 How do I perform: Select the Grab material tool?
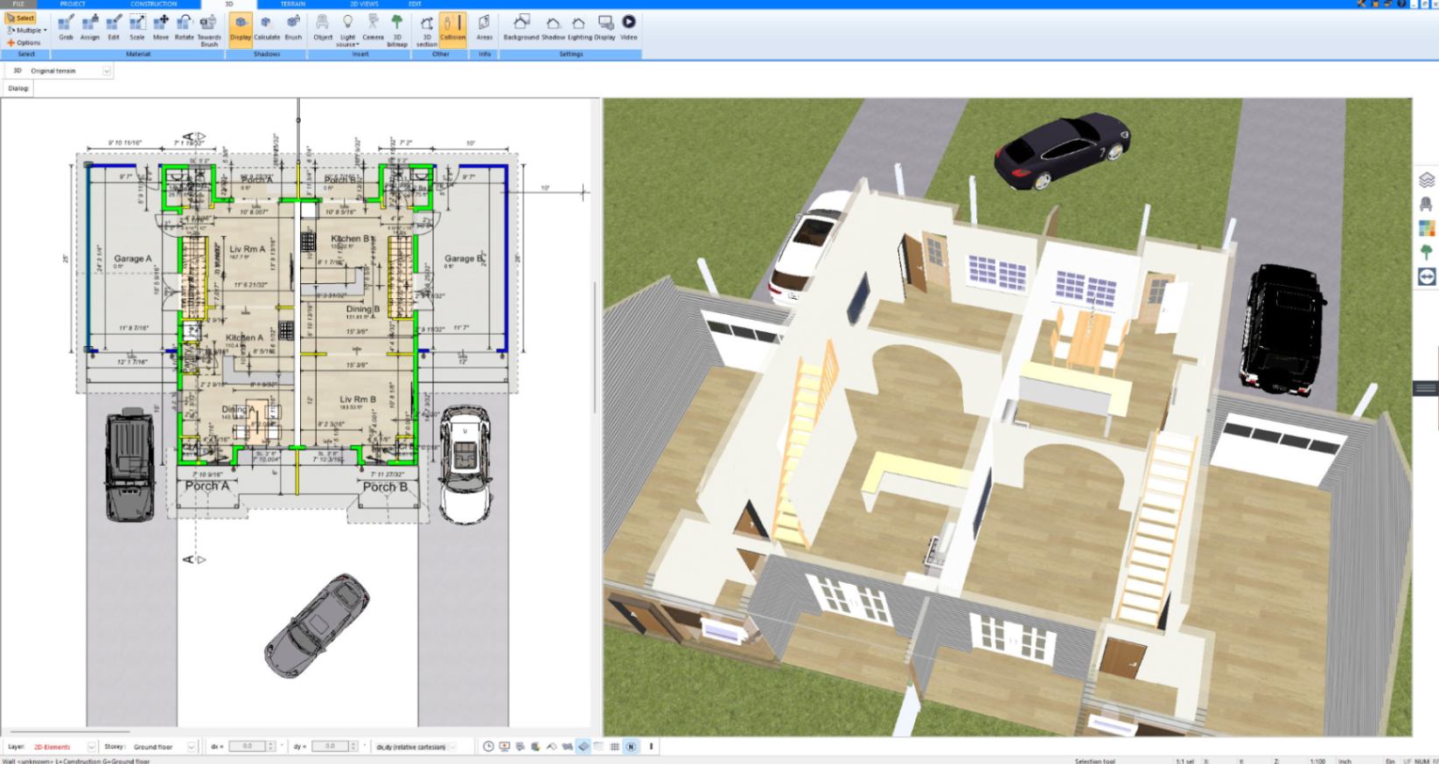66,27
